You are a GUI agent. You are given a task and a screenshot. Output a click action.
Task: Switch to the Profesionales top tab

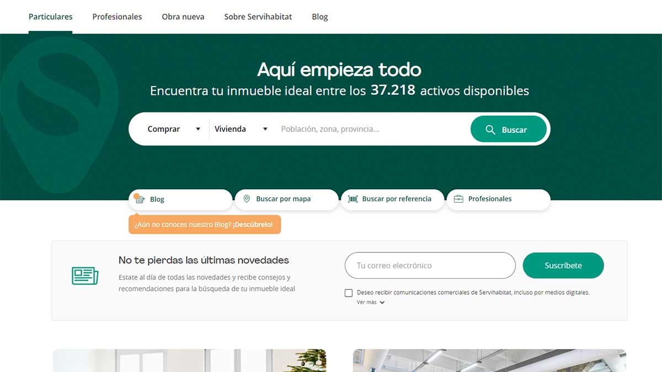tap(117, 17)
